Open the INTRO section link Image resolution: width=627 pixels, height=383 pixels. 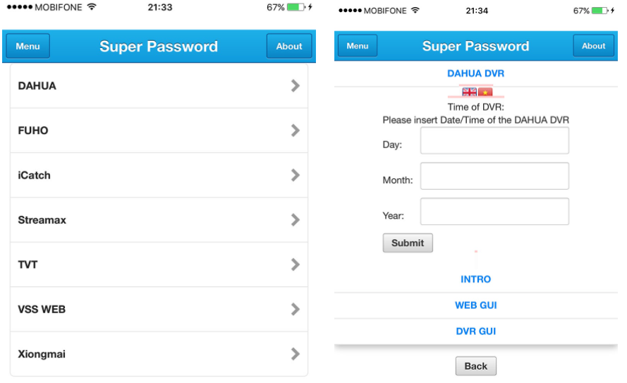(x=476, y=279)
